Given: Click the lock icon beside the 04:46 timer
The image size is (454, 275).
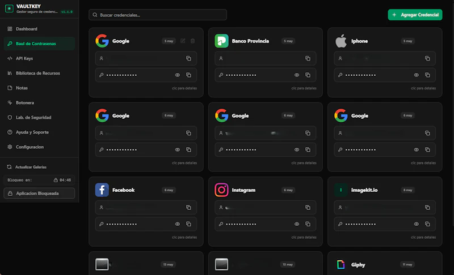Looking at the screenshot, I should pyautogui.click(x=56, y=180).
